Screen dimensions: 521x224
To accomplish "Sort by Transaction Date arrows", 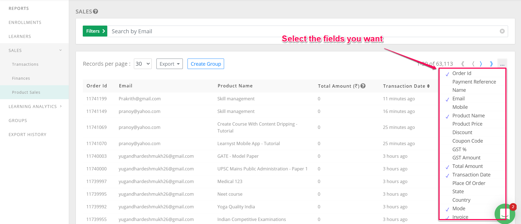I will 428,86.
